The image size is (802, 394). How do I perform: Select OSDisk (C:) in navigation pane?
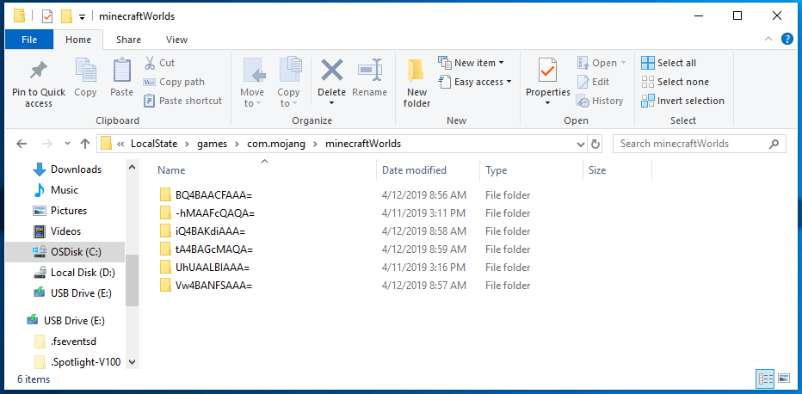click(x=65, y=252)
